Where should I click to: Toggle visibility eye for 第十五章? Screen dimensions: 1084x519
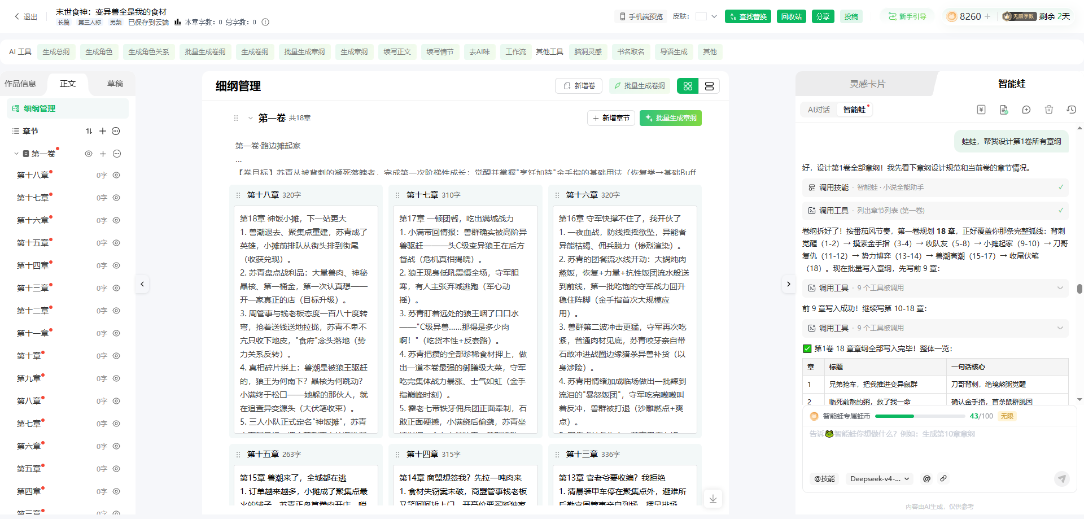116,243
